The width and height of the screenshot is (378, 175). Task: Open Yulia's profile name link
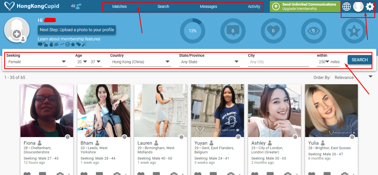pyautogui.click(x=314, y=143)
